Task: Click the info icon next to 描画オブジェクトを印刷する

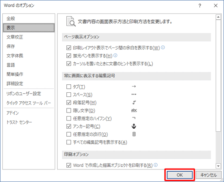Action: pyautogui.click(x=156, y=165)
